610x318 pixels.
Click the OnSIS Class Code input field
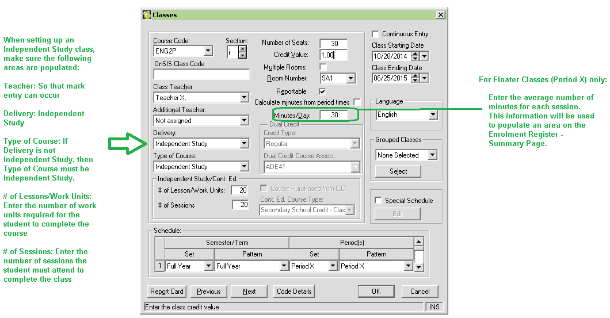click(201, 74)
